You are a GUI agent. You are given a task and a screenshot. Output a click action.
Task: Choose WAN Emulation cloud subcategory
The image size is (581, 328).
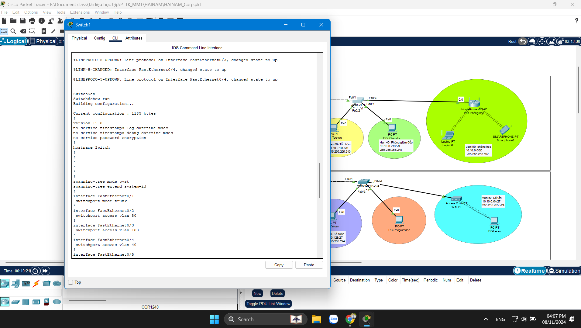[57, 302]
